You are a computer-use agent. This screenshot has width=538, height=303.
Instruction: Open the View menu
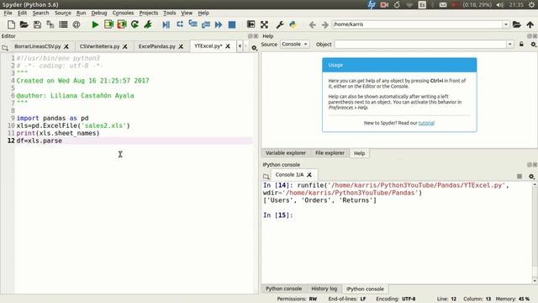[187, 13]
